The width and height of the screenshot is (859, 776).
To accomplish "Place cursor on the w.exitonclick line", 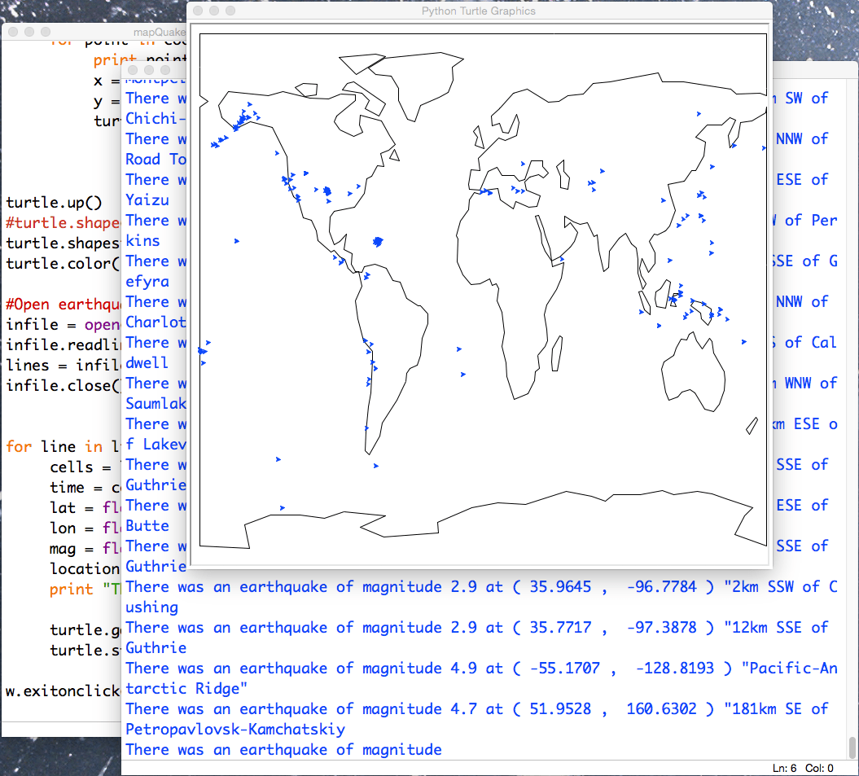I will (x=63, y=691).
